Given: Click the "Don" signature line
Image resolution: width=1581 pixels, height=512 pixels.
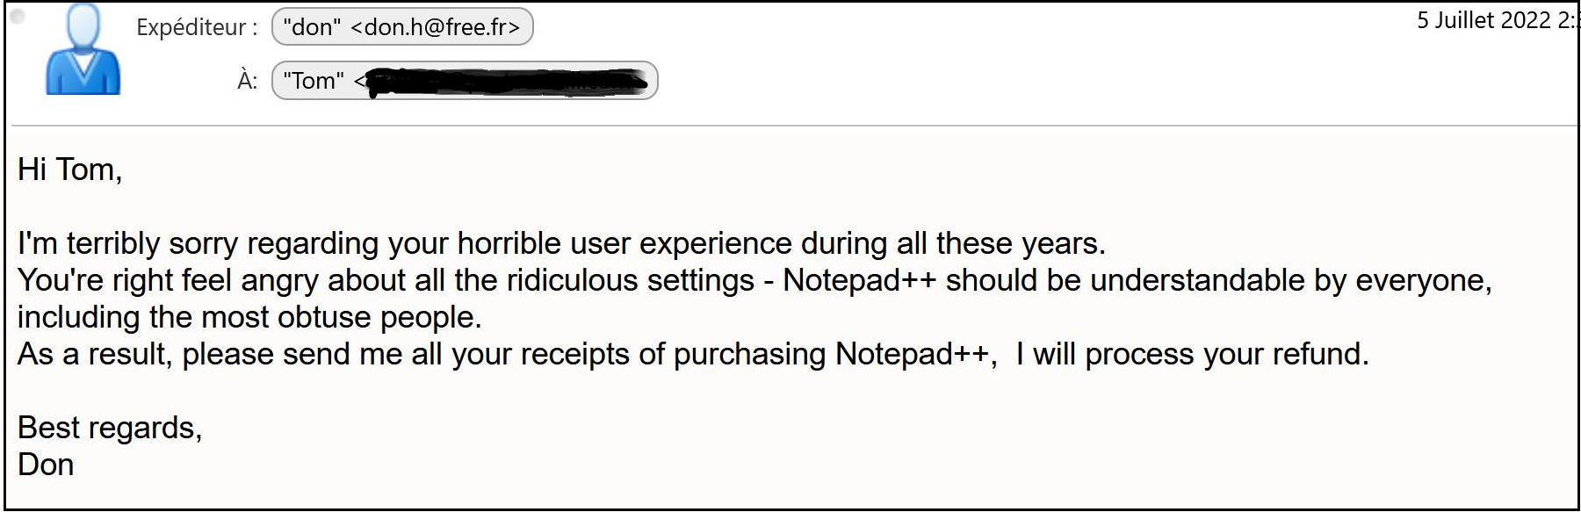Looking at the screenshot, I should (x=46, y=465).
